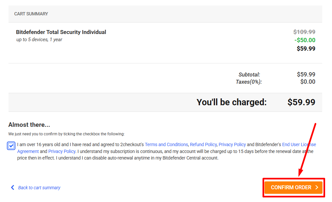Open the End User License Agreement link
The image size is (332, 202).
[x=299, y=144]
